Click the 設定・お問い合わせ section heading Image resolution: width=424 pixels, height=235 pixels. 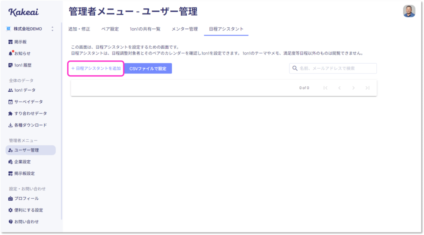(27, 189)
